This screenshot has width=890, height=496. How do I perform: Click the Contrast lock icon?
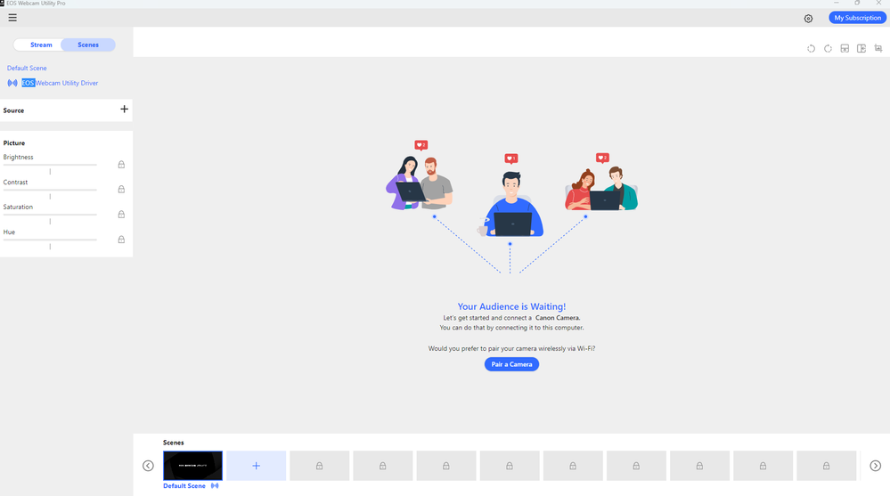click(121, 190)
